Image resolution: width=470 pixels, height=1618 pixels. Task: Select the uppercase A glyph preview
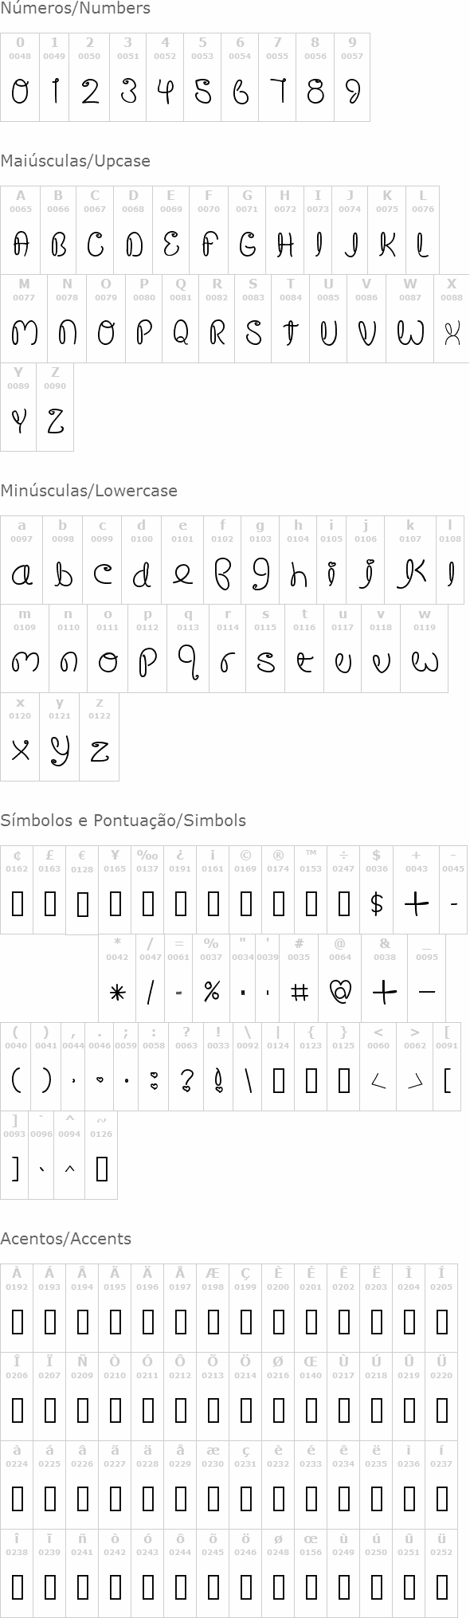pos(21,245)
